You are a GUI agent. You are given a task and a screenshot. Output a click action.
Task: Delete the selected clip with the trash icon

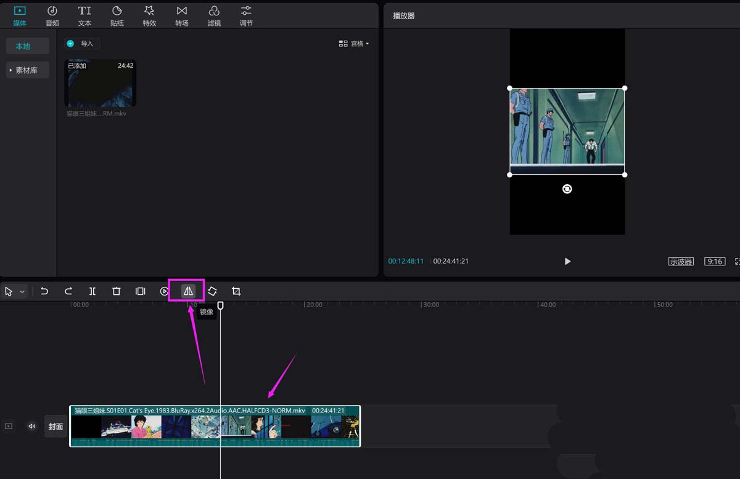116,291
